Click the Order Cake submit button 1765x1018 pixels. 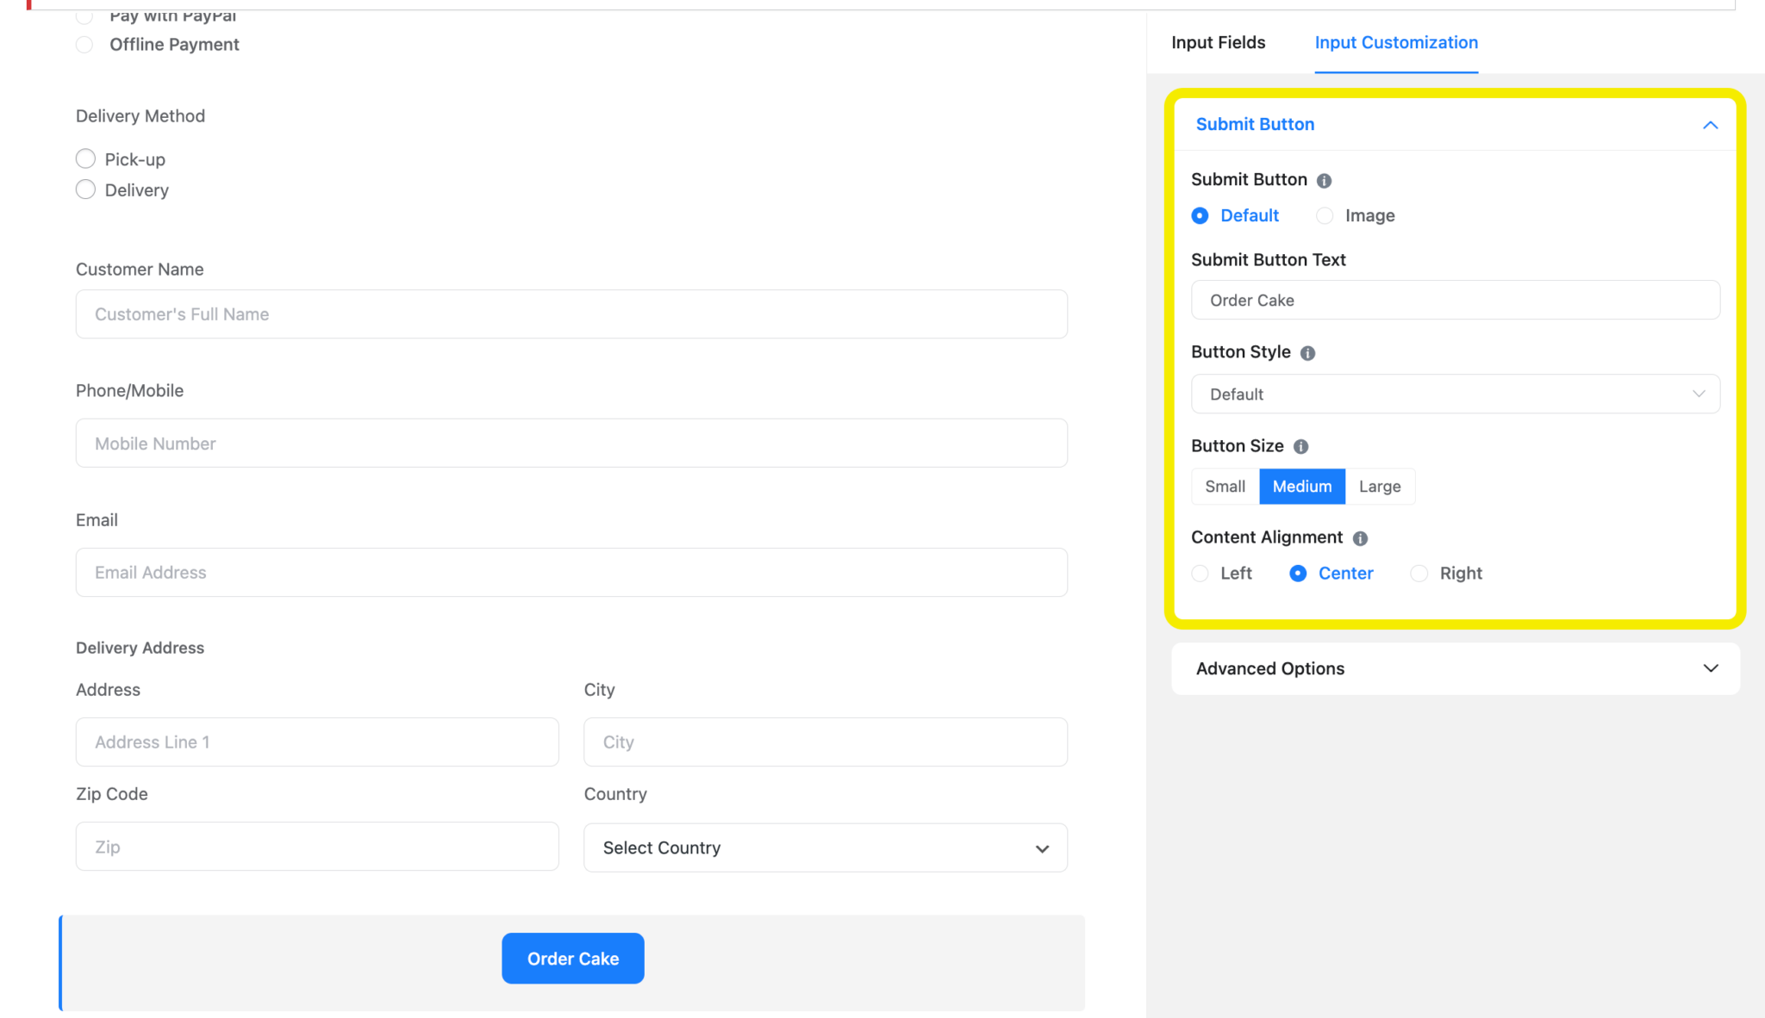click(x=572, y=958)
